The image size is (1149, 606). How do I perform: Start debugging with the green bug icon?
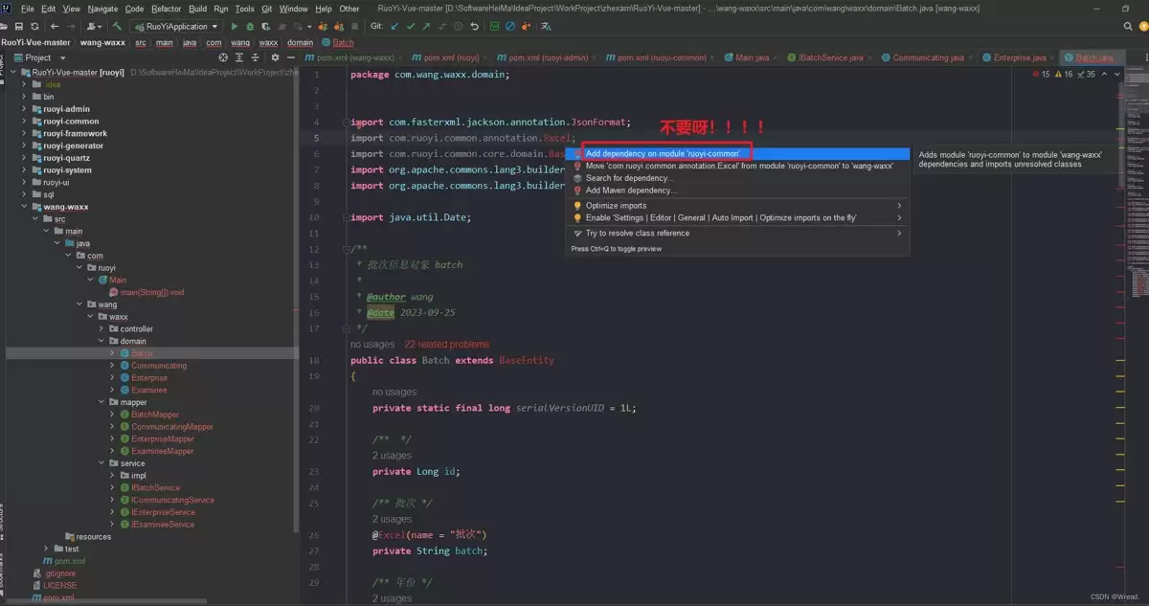(250, 26)
